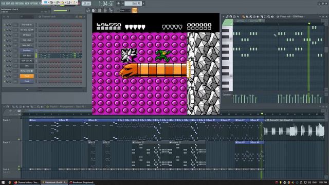Viewport: 329px width, 185px height.
Task: Open the Piano roll stamp tool
Action: (x=234, y=17)
